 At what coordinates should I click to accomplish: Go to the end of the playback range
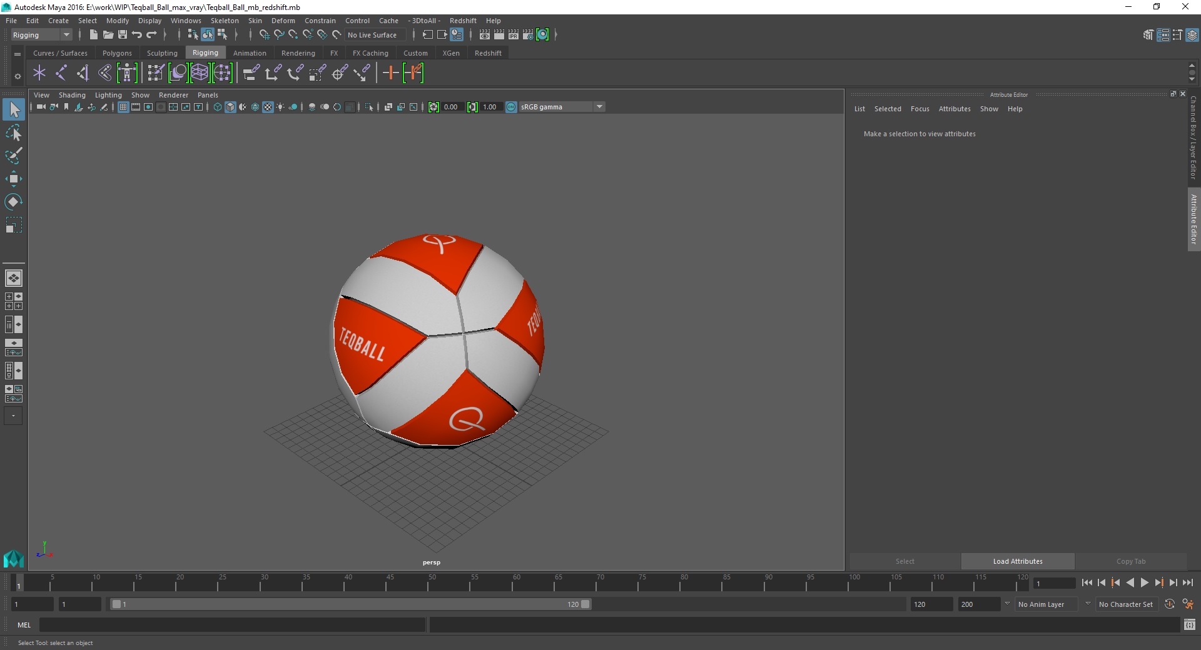point(1187,582)
